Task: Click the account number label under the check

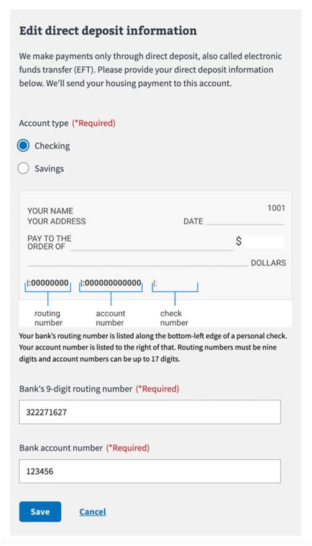Action: click(x=110, y=317)
